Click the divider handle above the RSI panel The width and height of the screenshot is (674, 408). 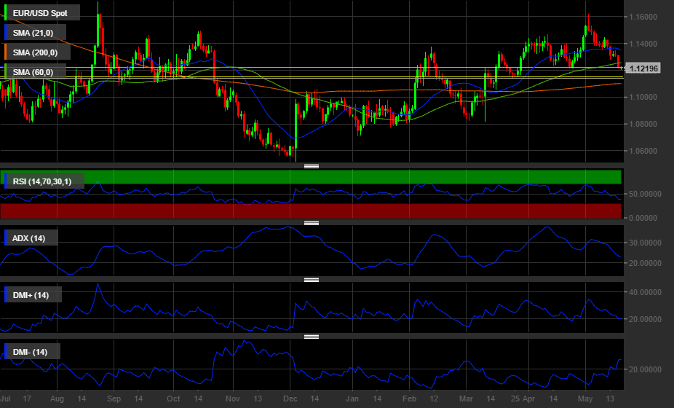click(312, 166)
